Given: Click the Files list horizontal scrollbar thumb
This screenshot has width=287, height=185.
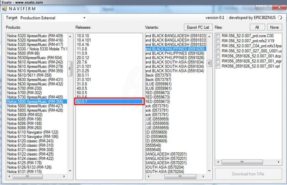Looking at the screenshot, I should click(x=242, y=162).
